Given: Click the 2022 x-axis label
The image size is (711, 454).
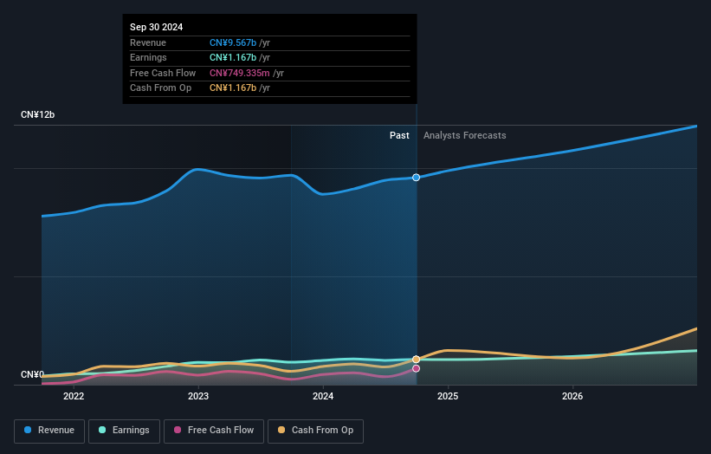Looking at the screenshot, I should coord(74,397).
